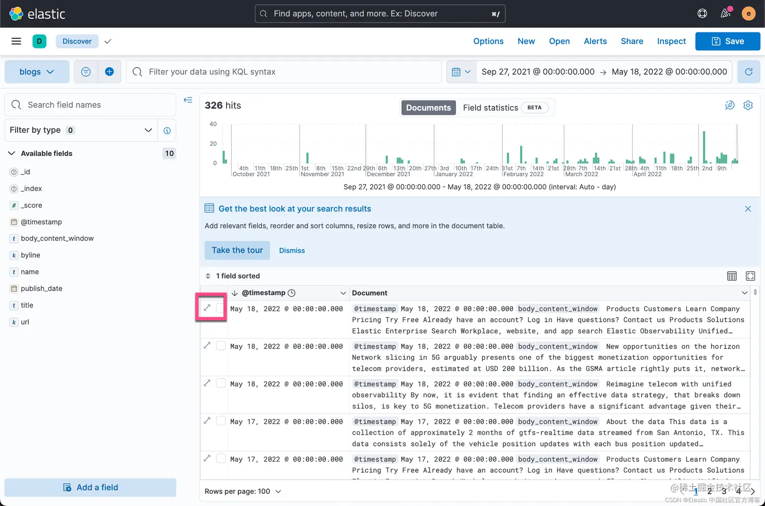Open the @timestamp column options chevron
The height and width of the screenshot is (506, 765).
click(x=343, y=293)
